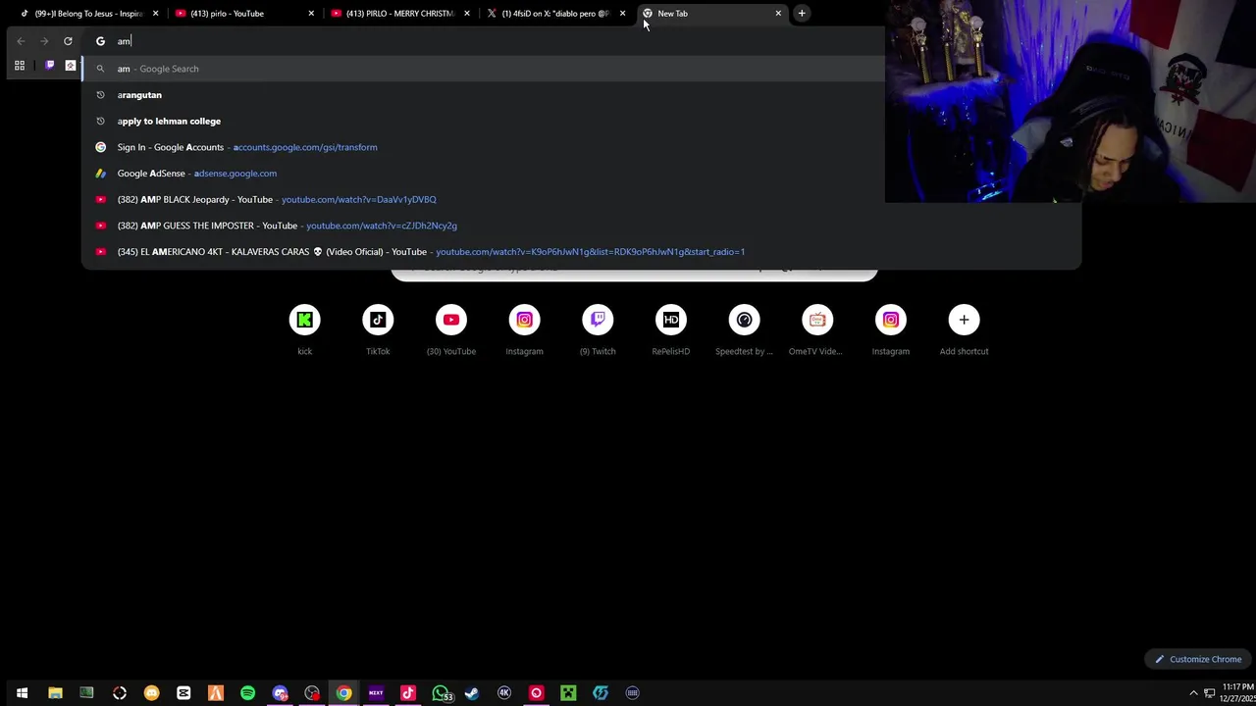Open Spotify from the taskbar
Screen dimensions: 1256x706
point(247,693)
